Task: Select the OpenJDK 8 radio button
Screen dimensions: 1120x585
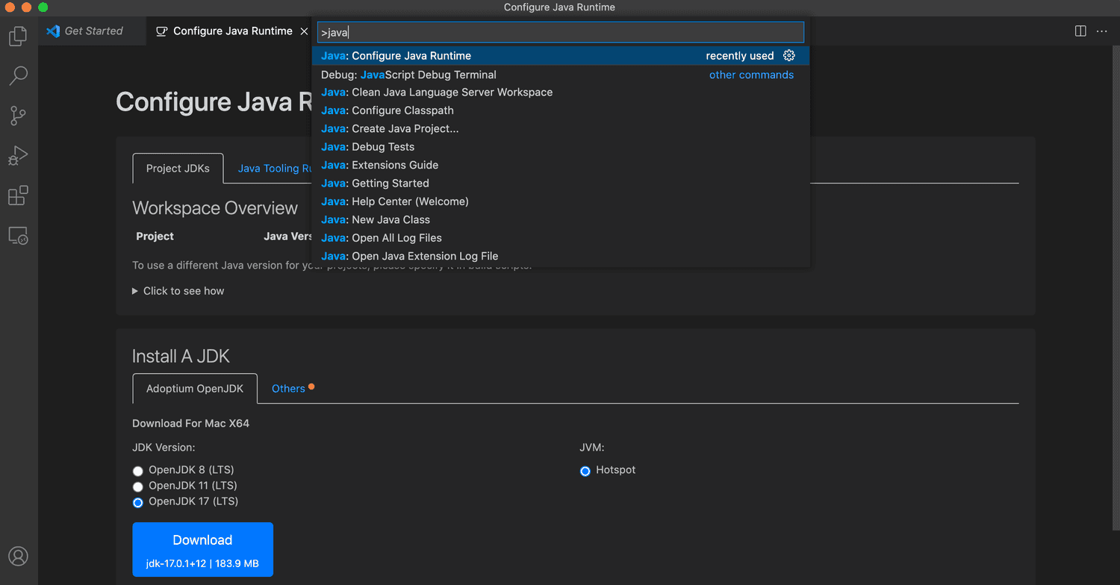Action: tap(137, 471)
